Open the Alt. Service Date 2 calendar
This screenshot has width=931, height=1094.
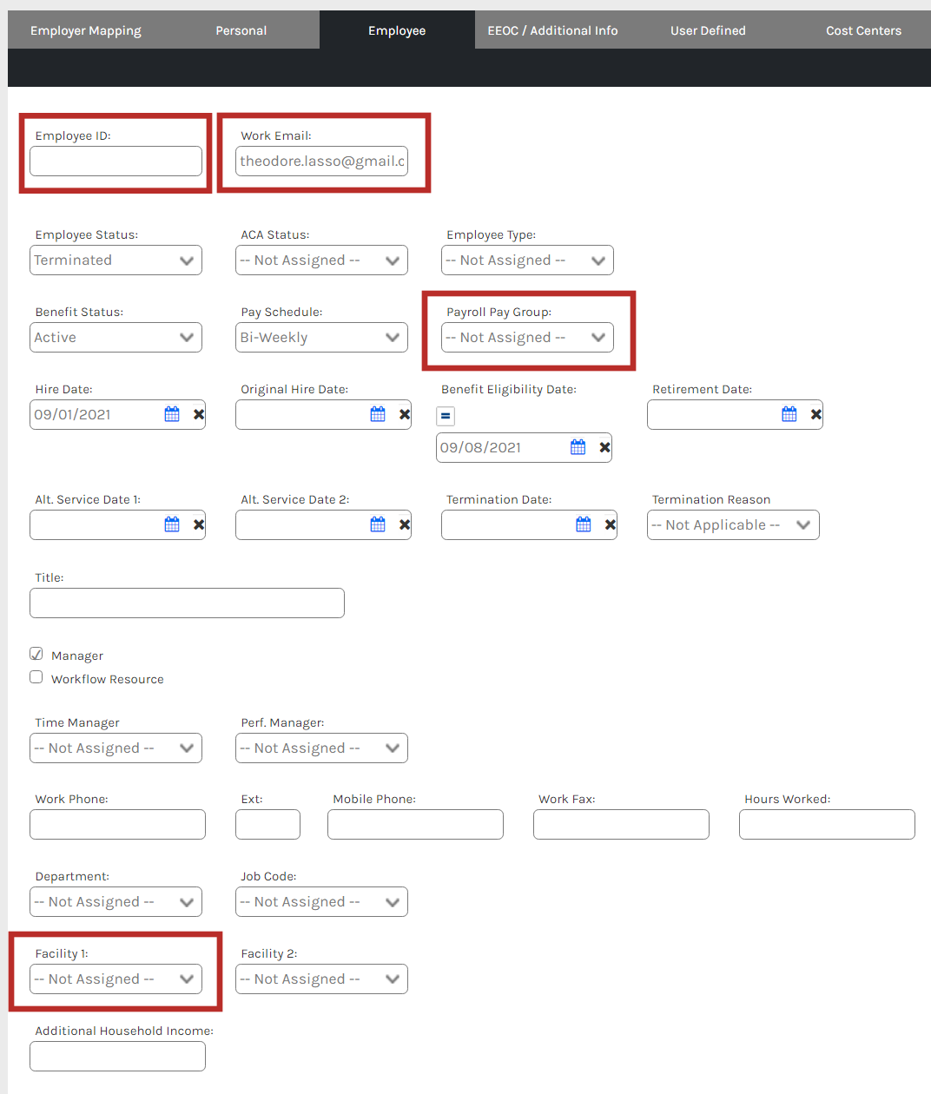(378, 524)
